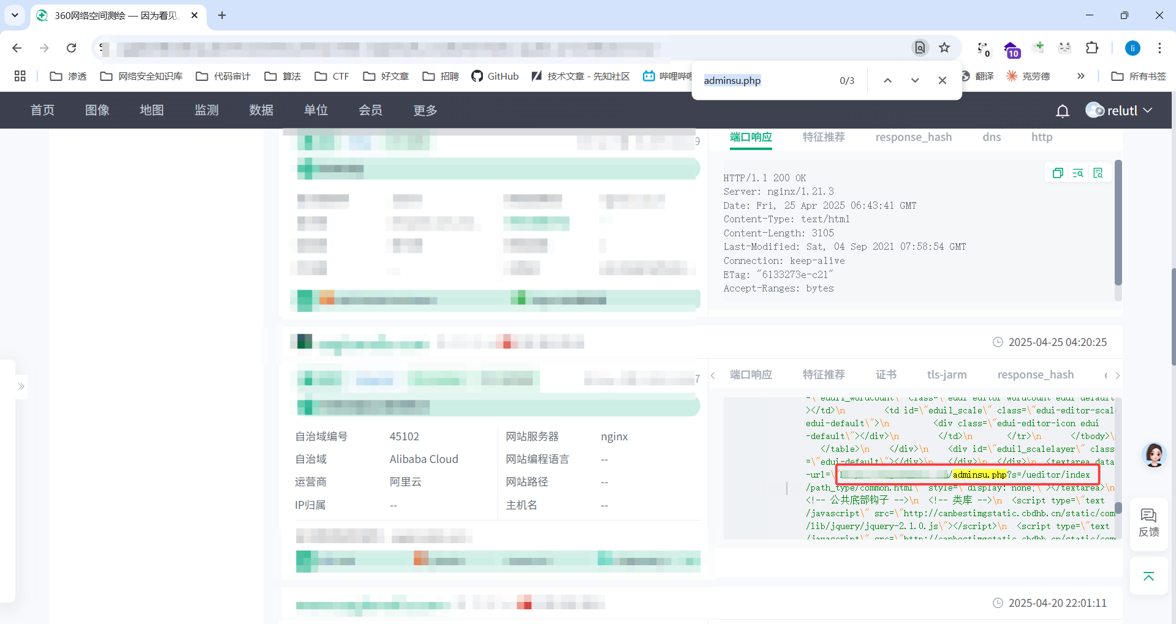The width and height of the screenshot is (1176, 624).
Task: Open the 所有书签 folder
Action: (x=1139, y=76)
